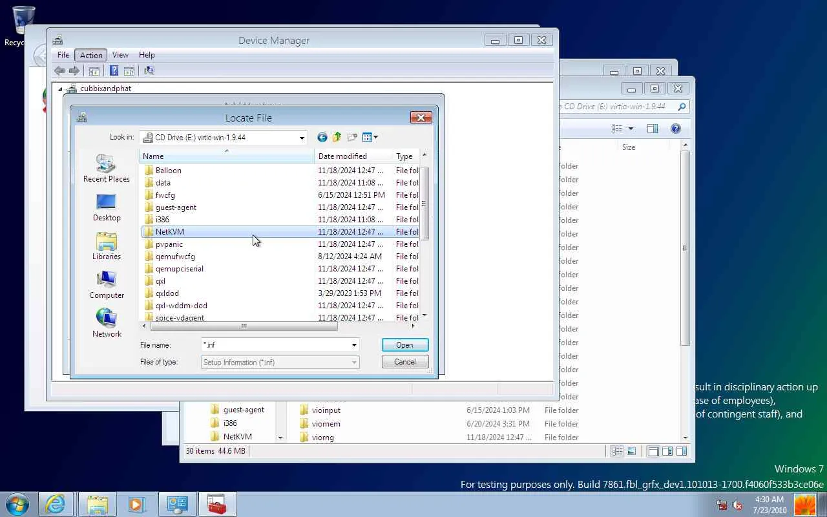Click the horizontal scrollbar in the file list

244,326
